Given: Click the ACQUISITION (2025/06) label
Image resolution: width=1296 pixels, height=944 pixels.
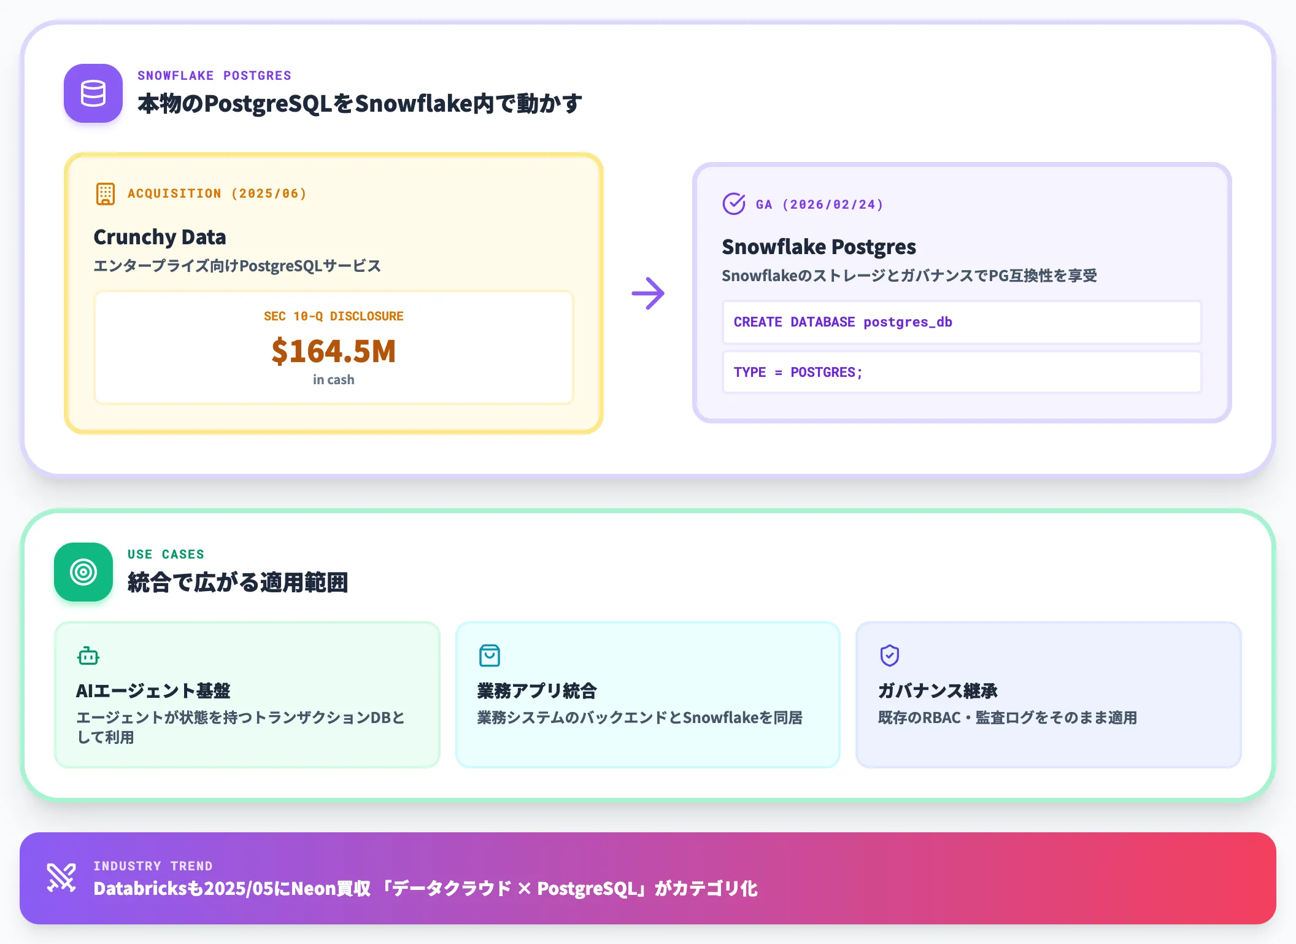Looking at the screenshot, I should [217, 194].
